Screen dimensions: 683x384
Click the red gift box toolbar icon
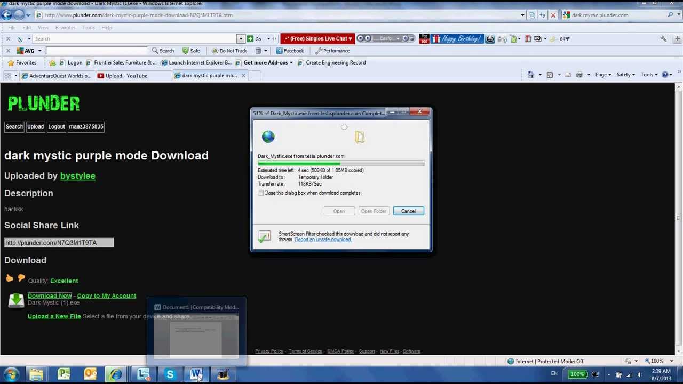528,38
